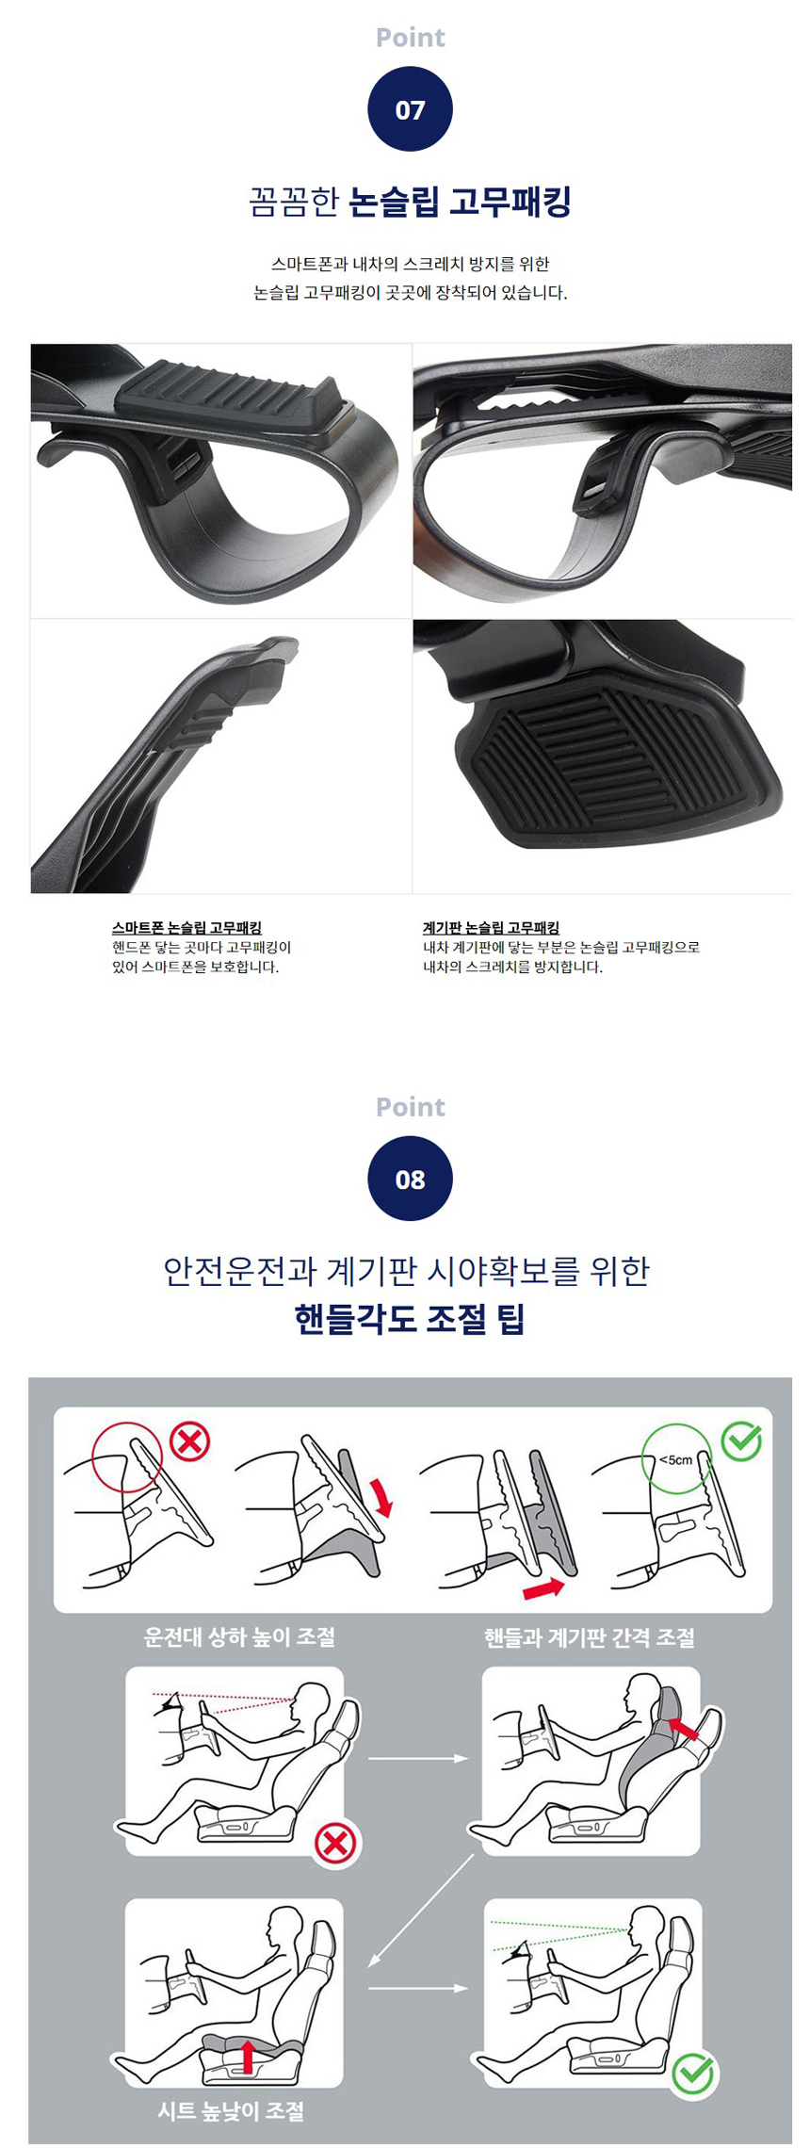810x2148 pixels.
Task: Click the red arrow on the seat backrest
Action: pyautogui.click(x=683, y=1726)
